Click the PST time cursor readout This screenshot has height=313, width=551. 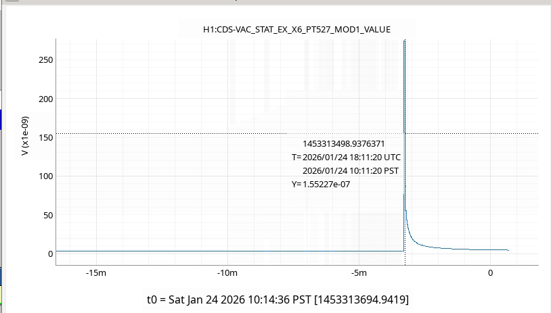(x=351, y=170)
